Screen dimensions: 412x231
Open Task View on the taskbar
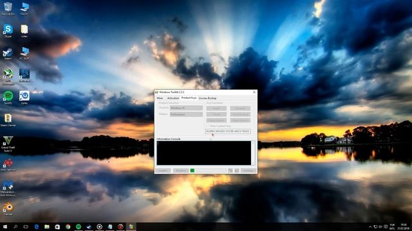pyautogui.click(x=26, y=227)
